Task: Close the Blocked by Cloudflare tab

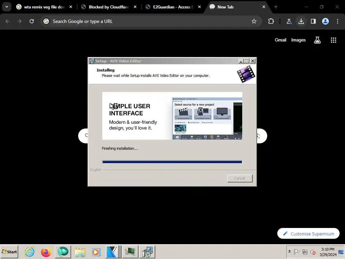Action: 135,7
